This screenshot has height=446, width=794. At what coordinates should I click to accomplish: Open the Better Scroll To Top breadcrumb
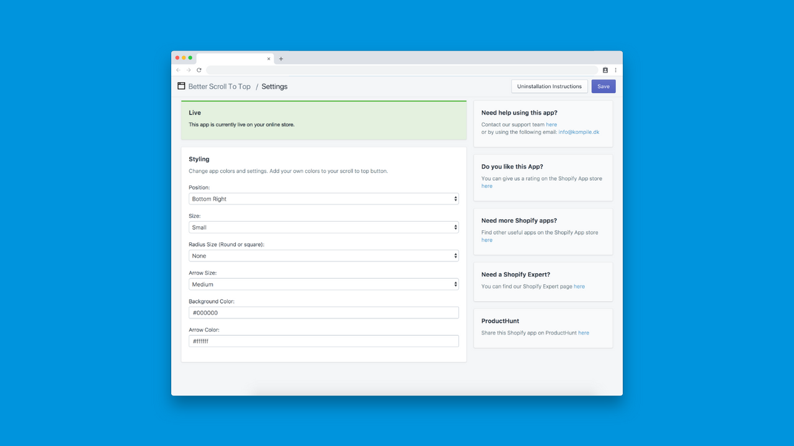[x=219, y=86]
